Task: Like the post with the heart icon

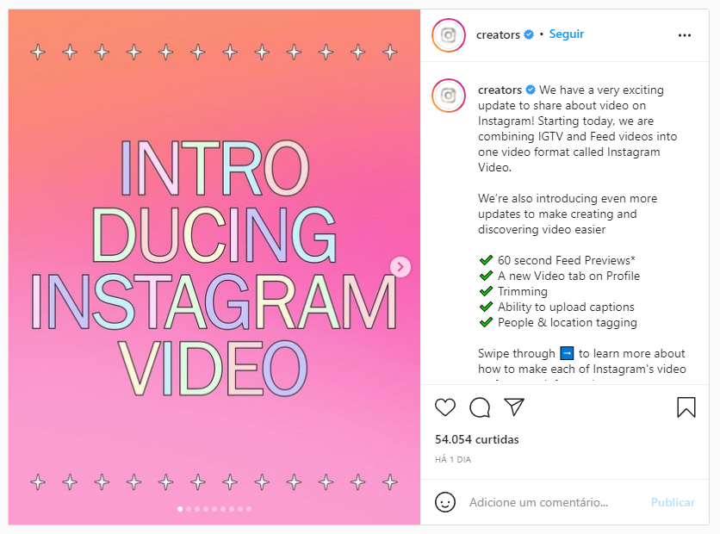Action: coord(445,407)
